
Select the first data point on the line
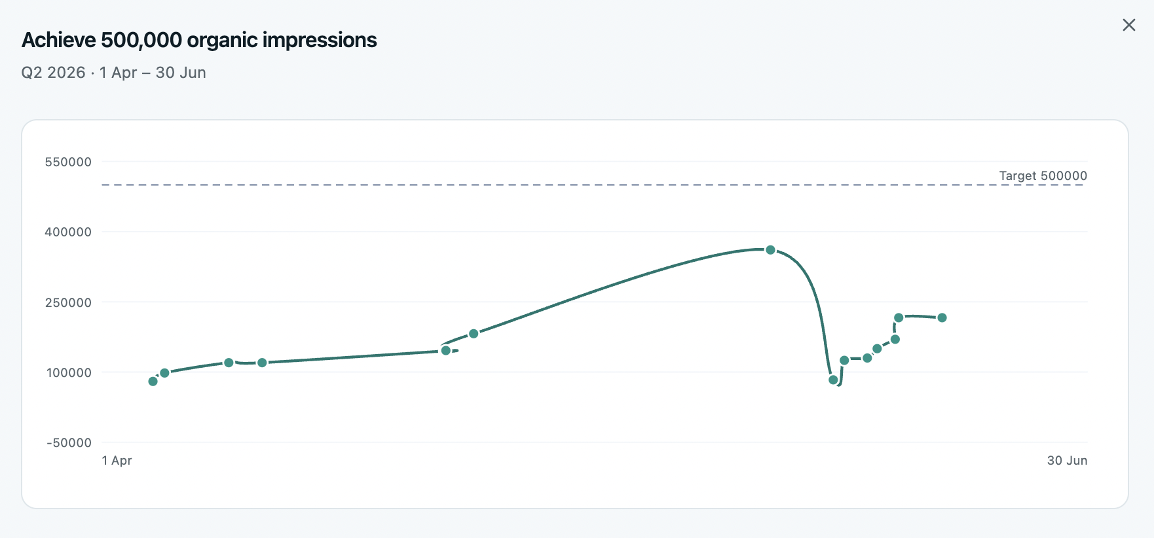click(x=153, y=381)
